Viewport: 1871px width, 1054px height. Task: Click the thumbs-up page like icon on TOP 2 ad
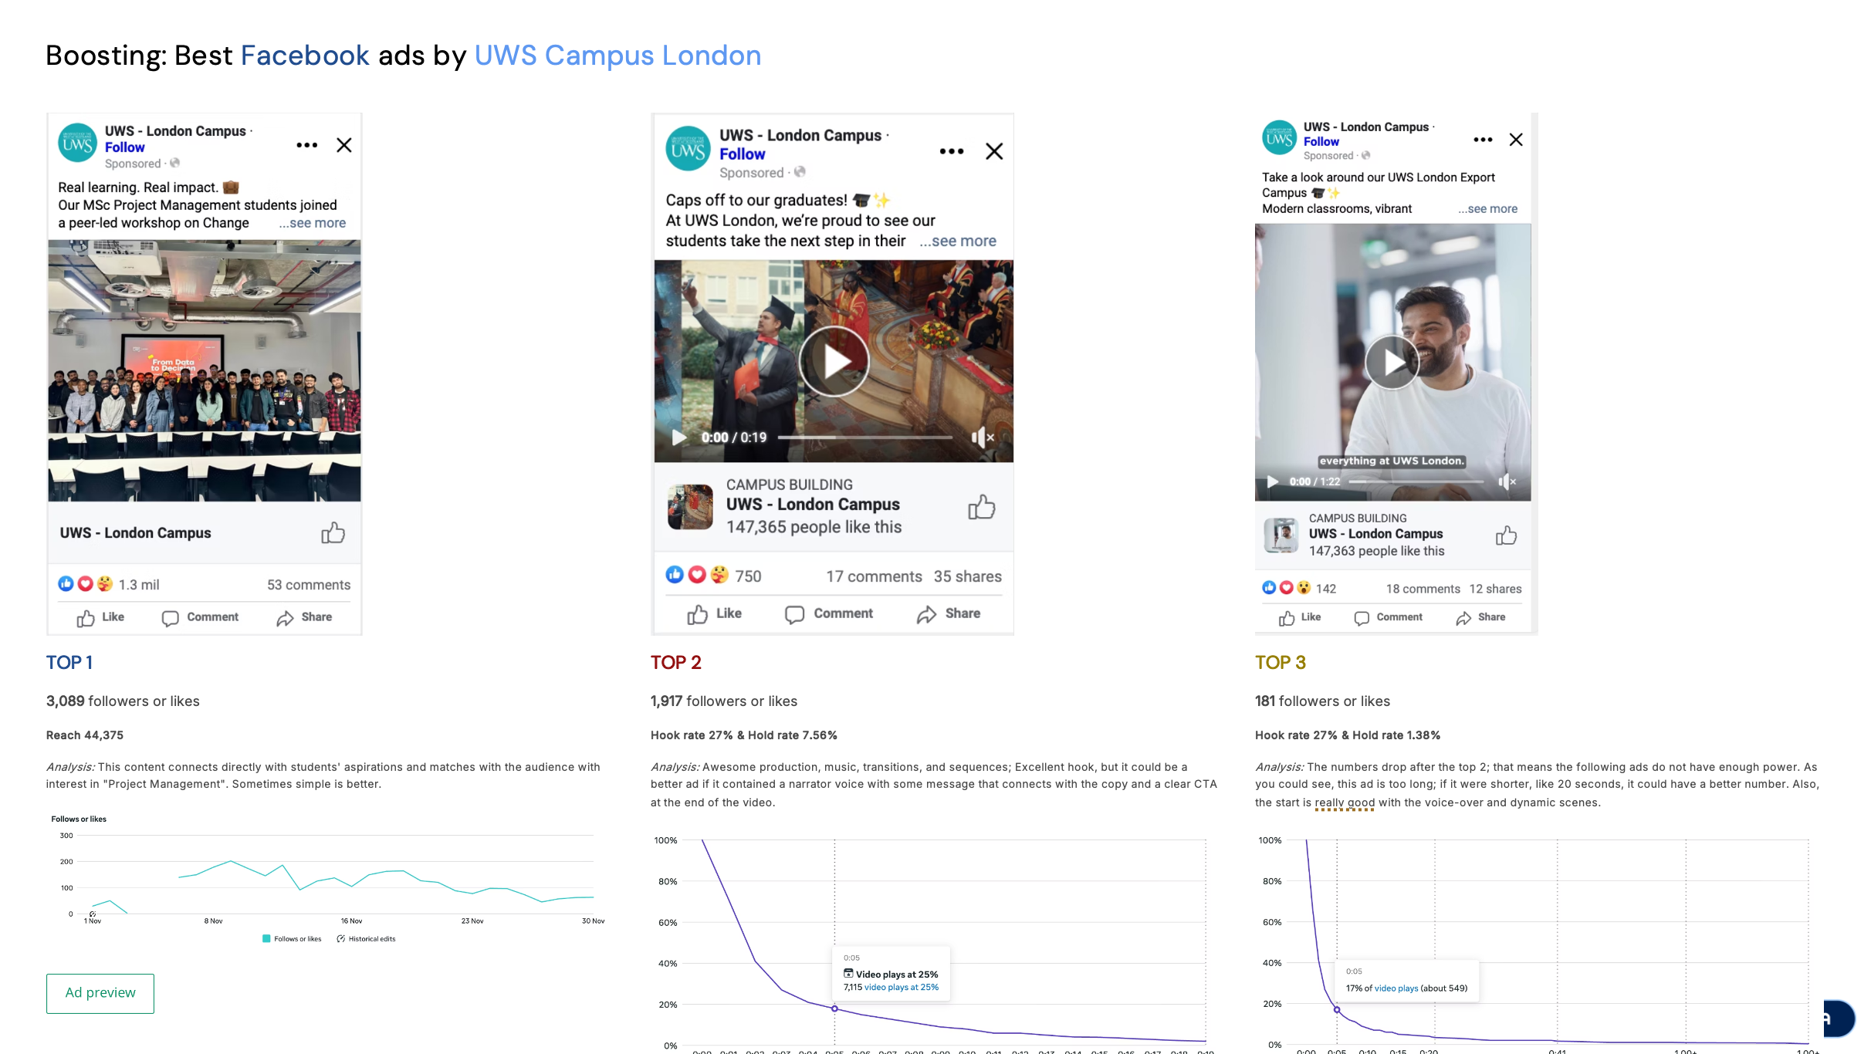(x=981, y=507)
